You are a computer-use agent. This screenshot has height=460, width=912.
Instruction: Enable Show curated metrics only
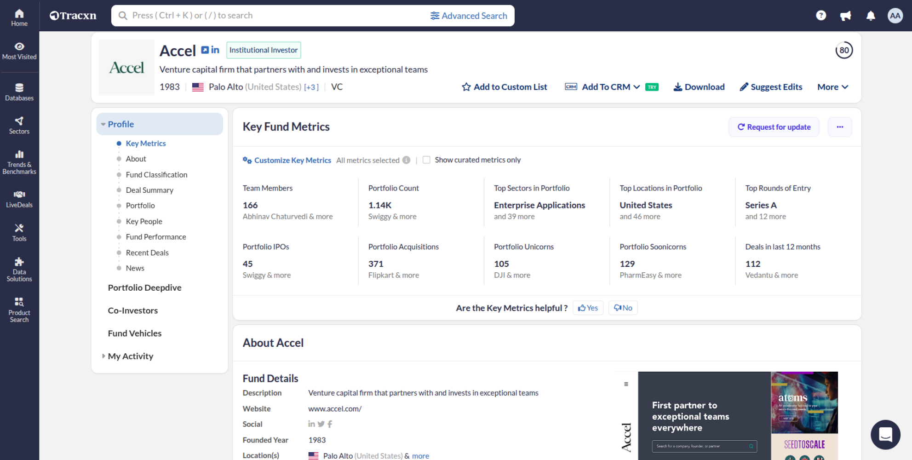426,160
